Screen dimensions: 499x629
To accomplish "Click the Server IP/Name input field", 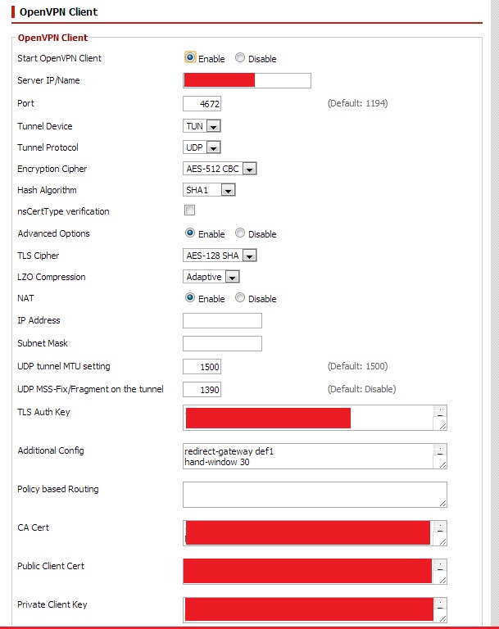I will click(x=247, y=80).
